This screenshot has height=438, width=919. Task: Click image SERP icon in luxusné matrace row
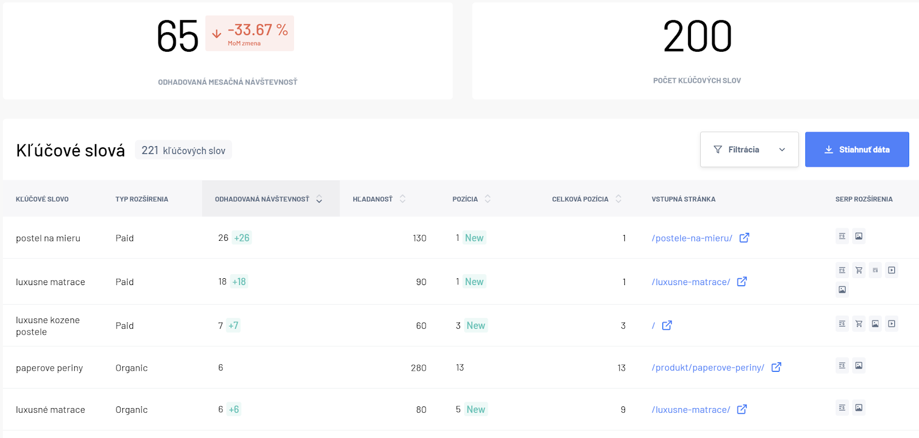point(859,408)
